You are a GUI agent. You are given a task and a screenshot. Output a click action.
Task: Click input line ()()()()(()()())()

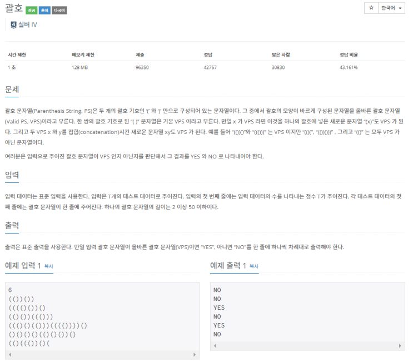coord(42,335)
